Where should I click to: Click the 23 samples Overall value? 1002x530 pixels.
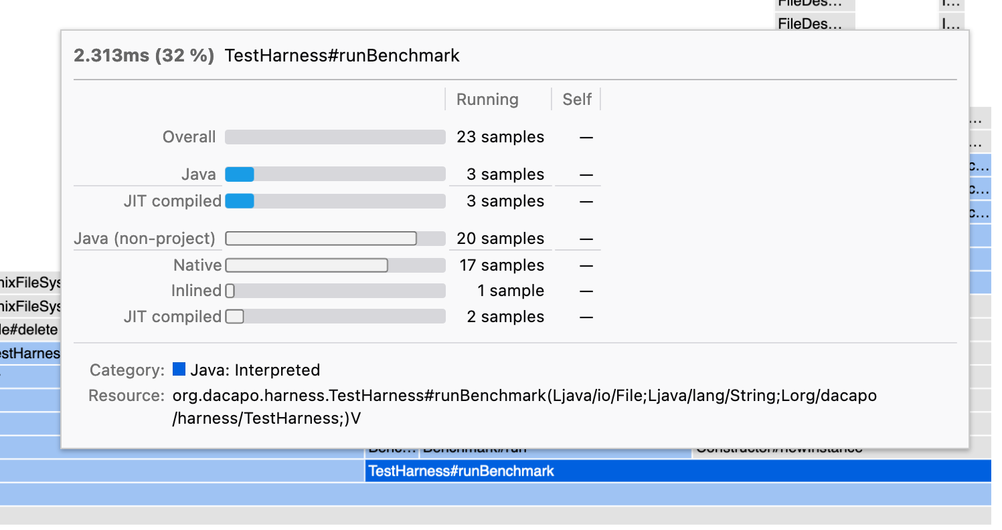coord(501,137)
